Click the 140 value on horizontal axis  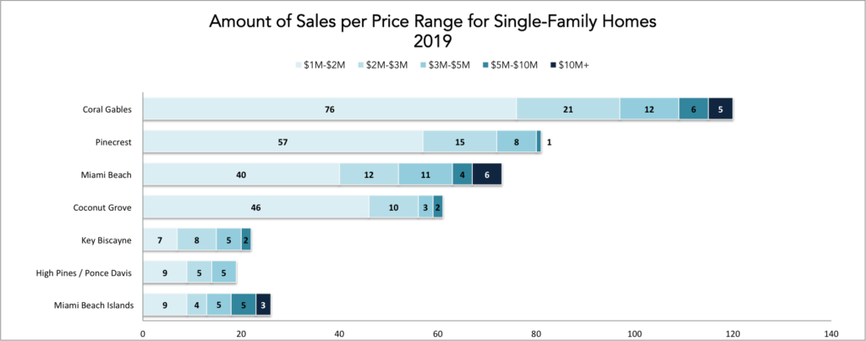(x=830, y=333)
